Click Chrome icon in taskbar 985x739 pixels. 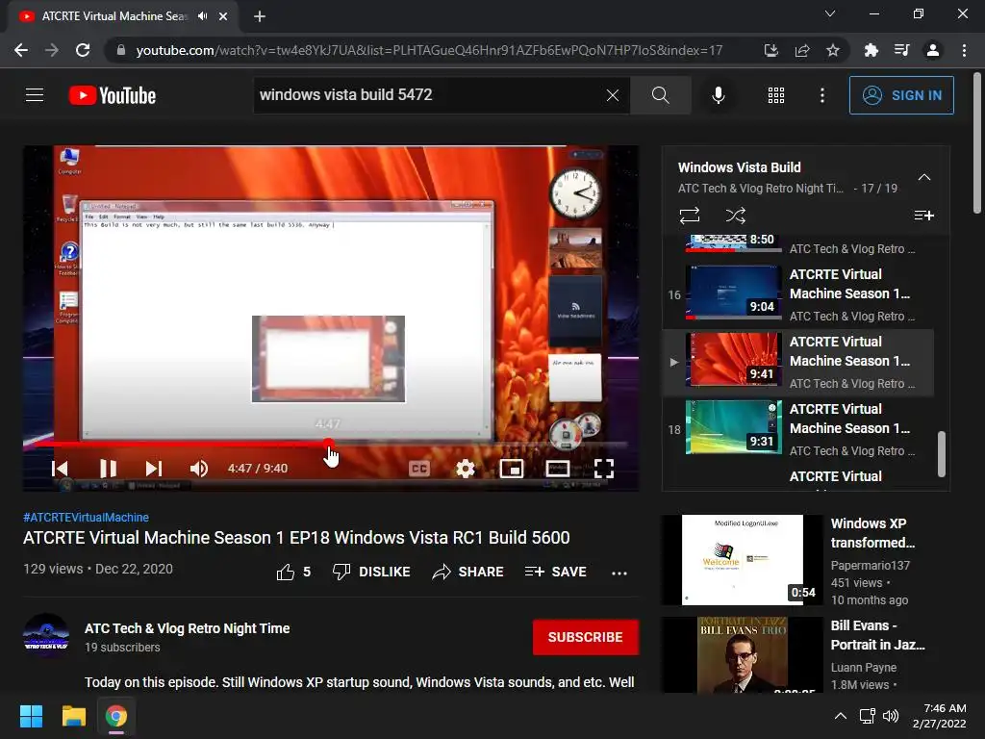coord(116,716)
